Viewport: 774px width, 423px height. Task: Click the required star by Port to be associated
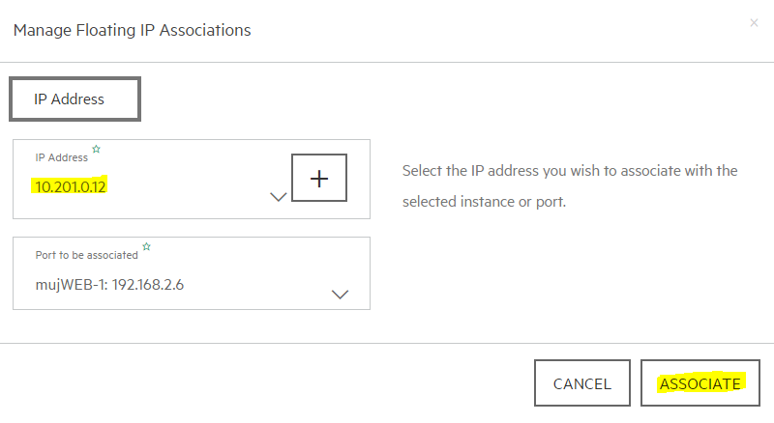147,246
